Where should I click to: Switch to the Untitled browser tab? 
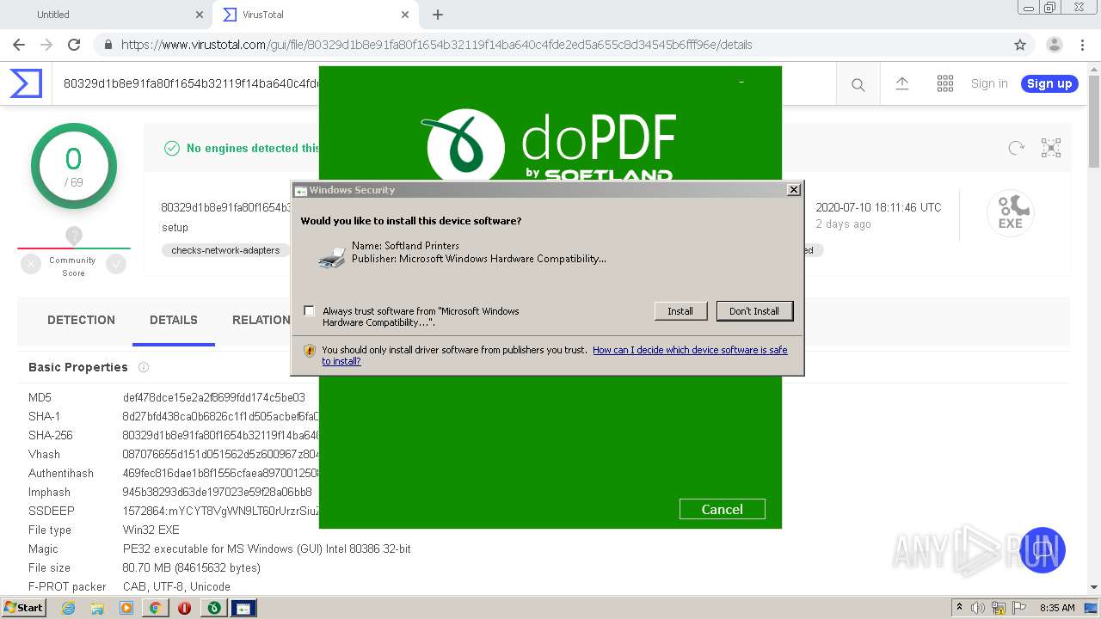[103, 15]
